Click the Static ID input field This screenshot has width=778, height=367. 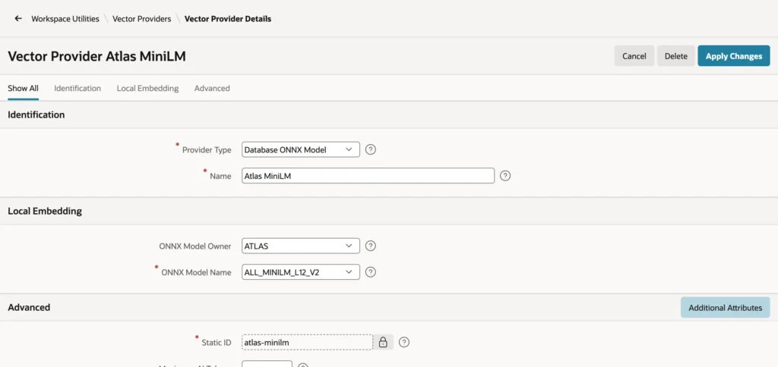[307, 342]
